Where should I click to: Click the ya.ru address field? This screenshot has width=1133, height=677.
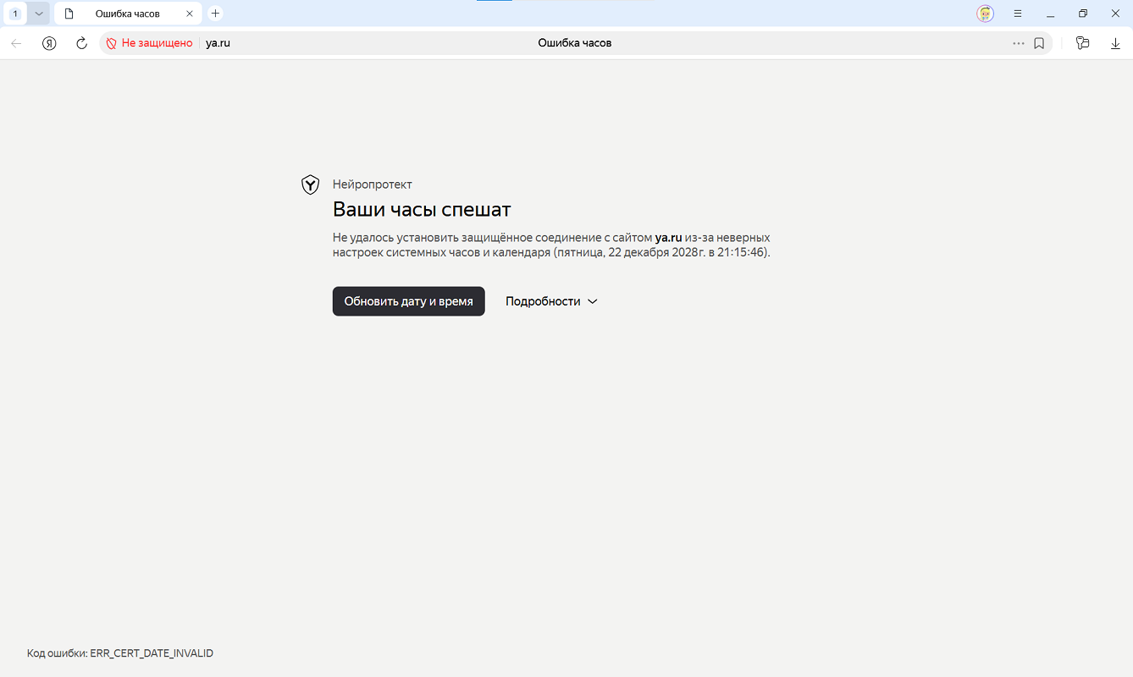(x=218, y=43)
